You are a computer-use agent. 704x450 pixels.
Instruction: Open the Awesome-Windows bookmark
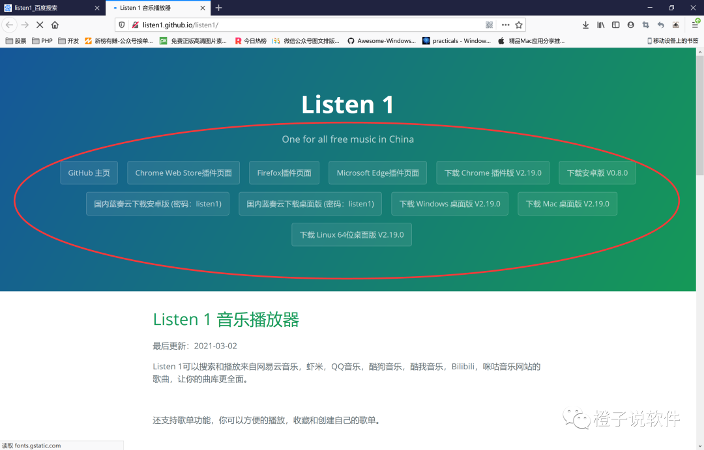pyautogui.click(x=381, y=41)
